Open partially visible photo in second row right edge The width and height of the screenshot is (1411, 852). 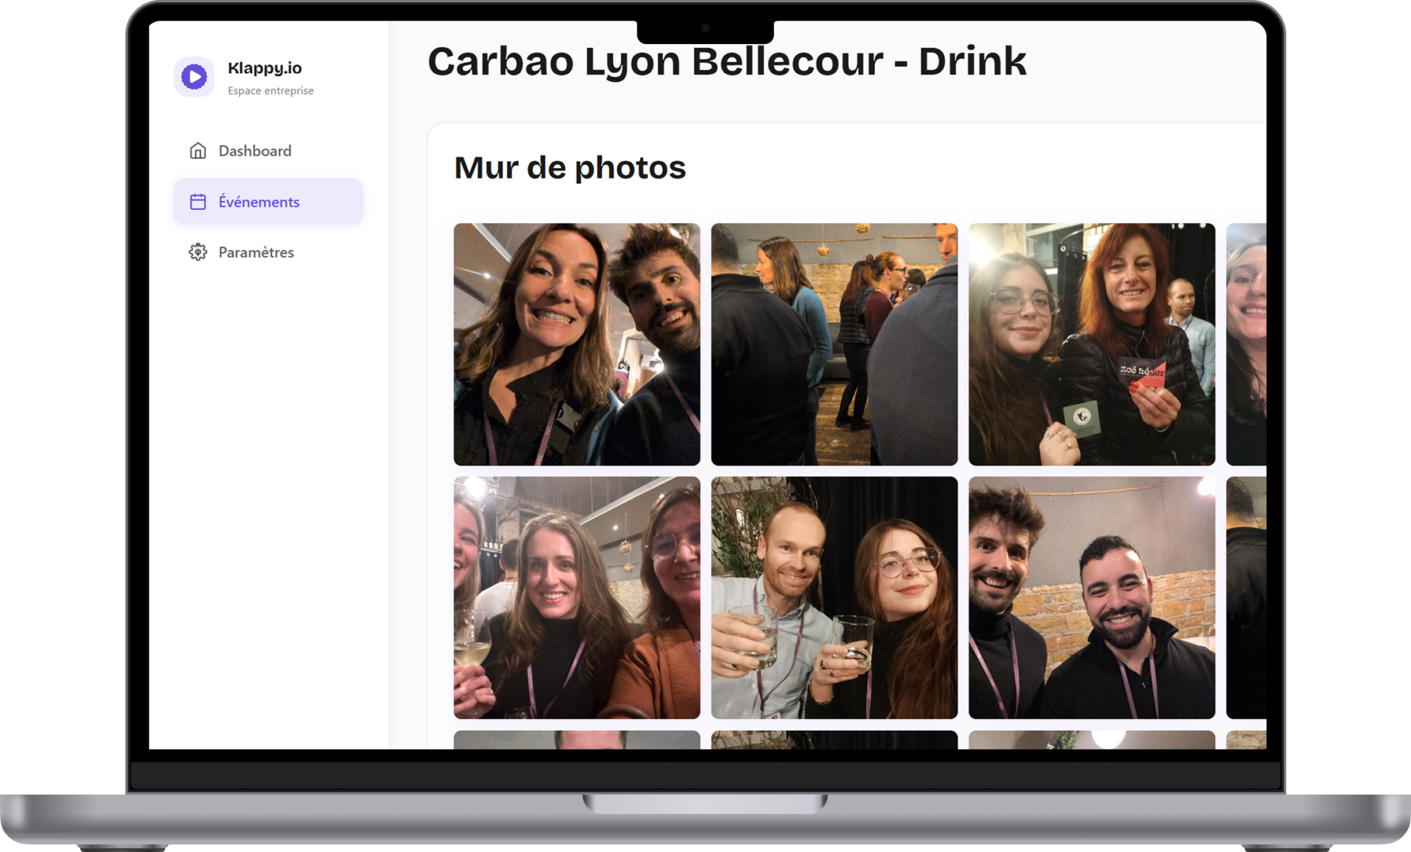coord(1246,597)
